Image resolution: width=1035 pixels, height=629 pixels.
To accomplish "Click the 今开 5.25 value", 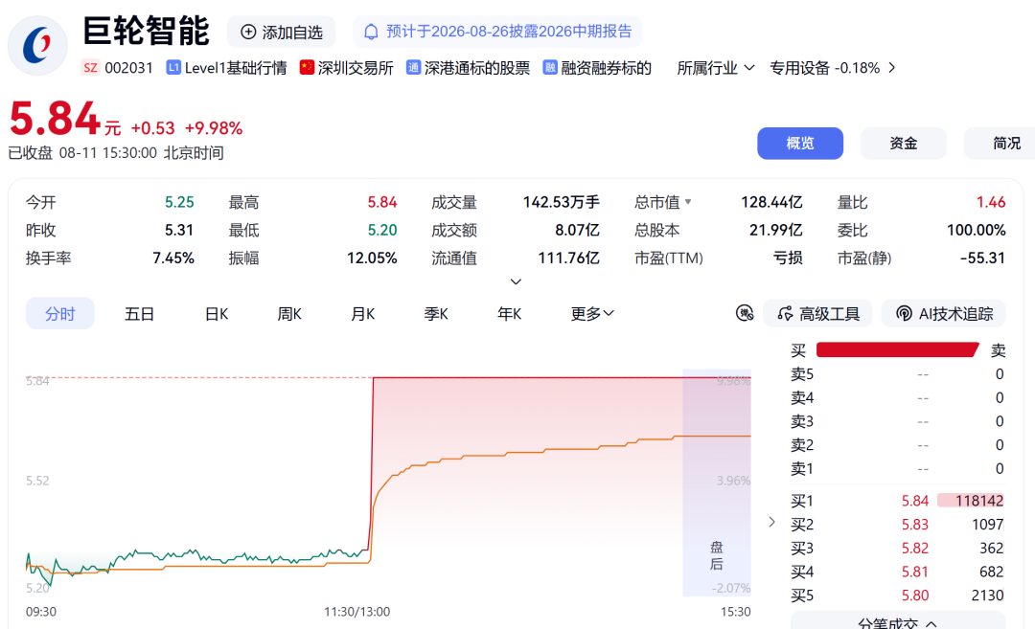I will pyautogui.click(x=179, y=202).
